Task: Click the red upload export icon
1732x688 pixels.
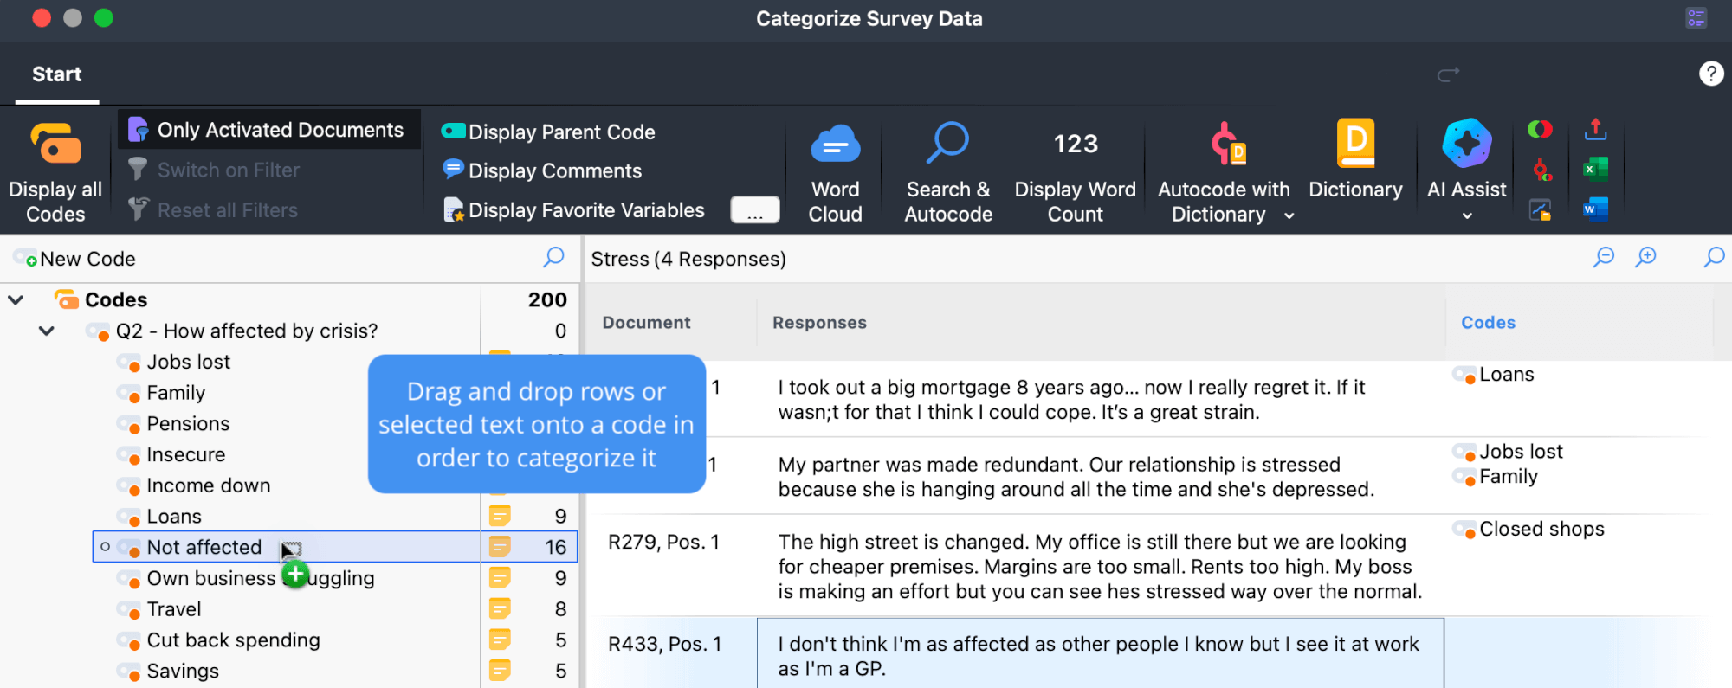Action: coord(1595,130)
